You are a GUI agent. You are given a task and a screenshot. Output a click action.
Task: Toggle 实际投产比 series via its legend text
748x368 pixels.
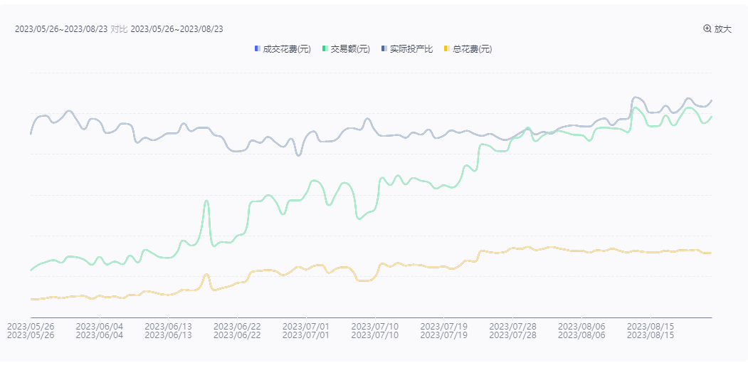411,49
